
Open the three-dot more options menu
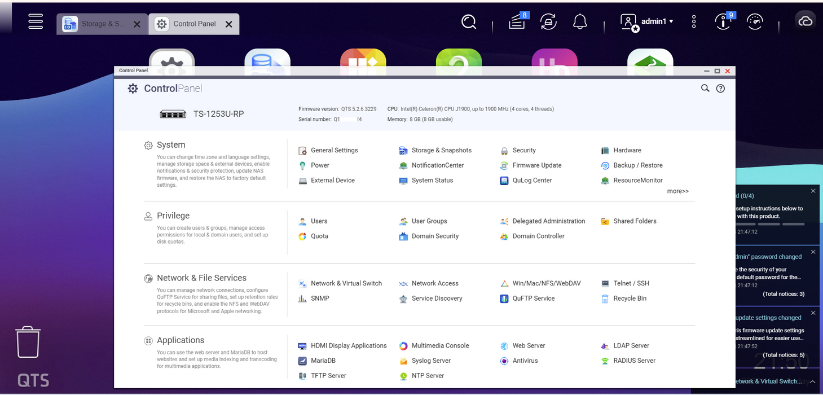tap(694, 21)
